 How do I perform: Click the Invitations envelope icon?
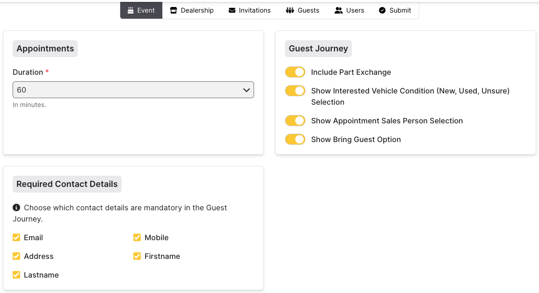click(232, 10)
